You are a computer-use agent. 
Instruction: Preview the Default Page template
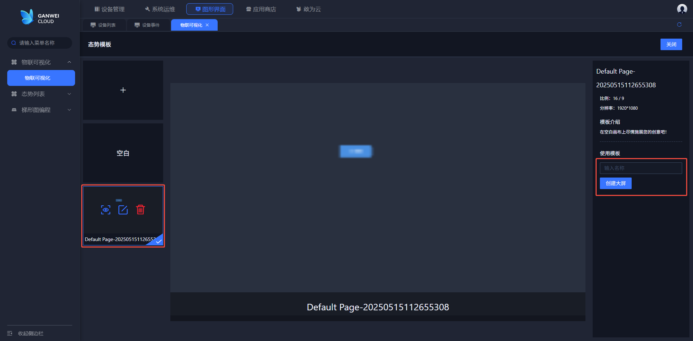coord(106,210)
